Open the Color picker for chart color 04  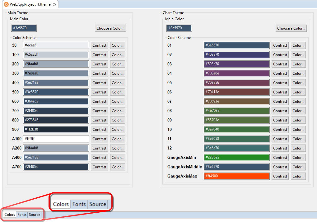[298, 73]
